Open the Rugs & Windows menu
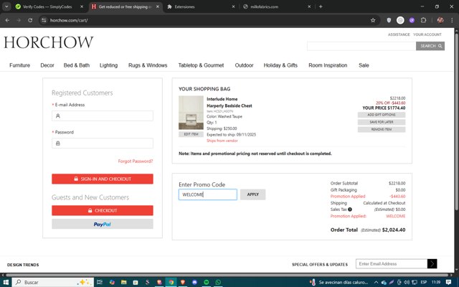 [148, 65]
